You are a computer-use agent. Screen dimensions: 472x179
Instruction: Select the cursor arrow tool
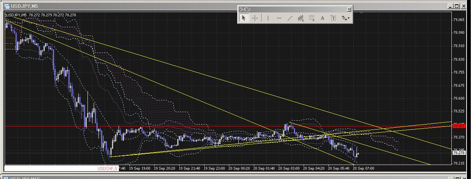pyautogui.click(x=244, y=18)
